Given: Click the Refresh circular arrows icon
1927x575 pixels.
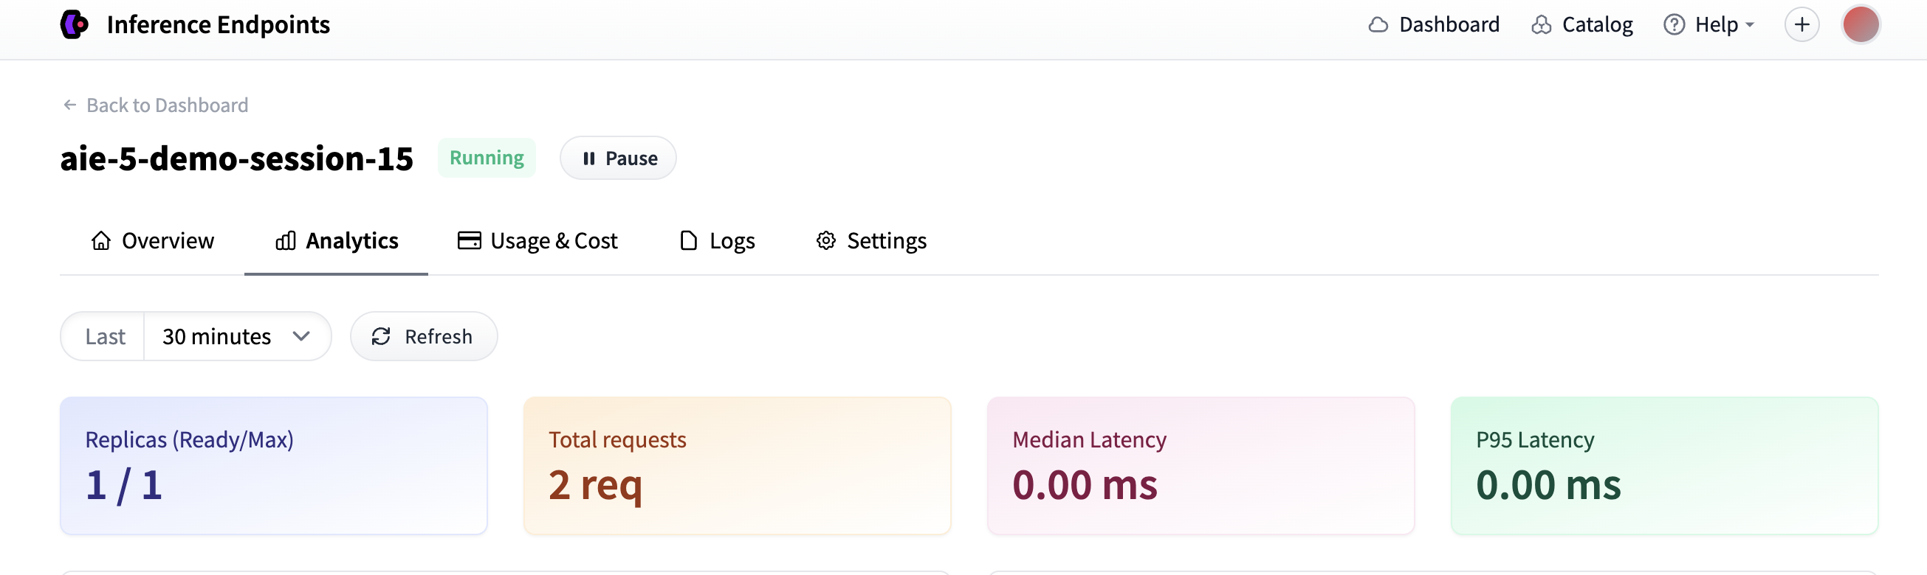Looking at the screenshot, I should 381,337.
